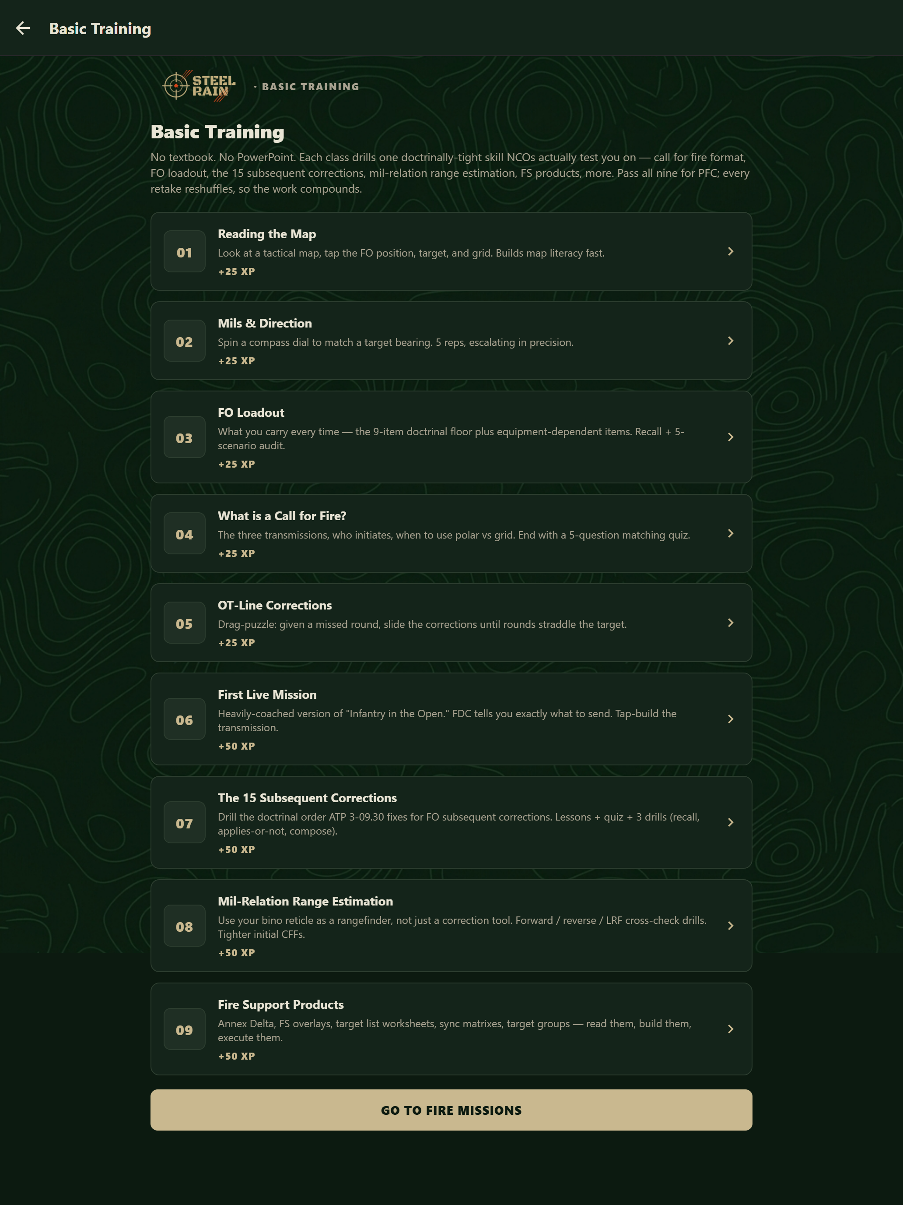The height and width of the screenshot is (1205, 903).
Task: Open Mil-Relation Range Estimation lesson
Action: tap(451, 926)
